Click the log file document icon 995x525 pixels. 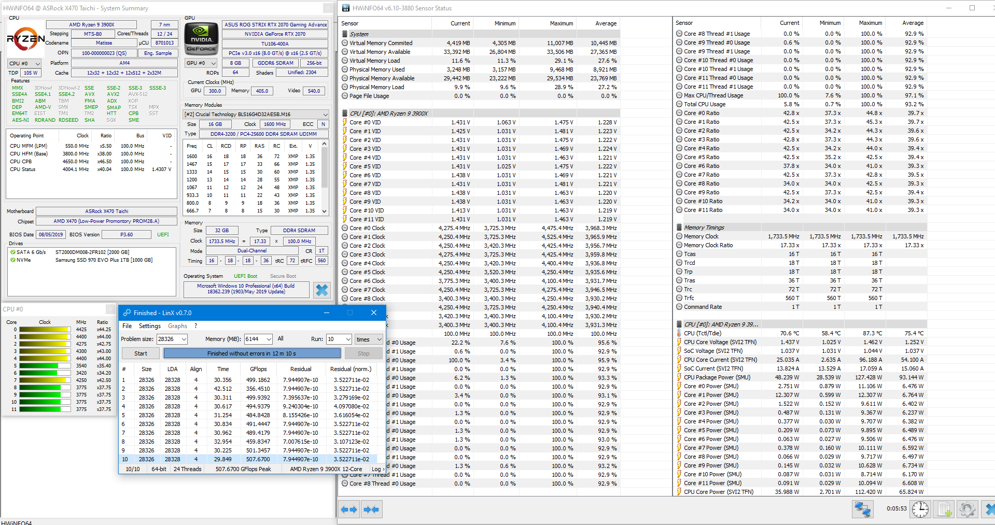(x=944, y=509)
